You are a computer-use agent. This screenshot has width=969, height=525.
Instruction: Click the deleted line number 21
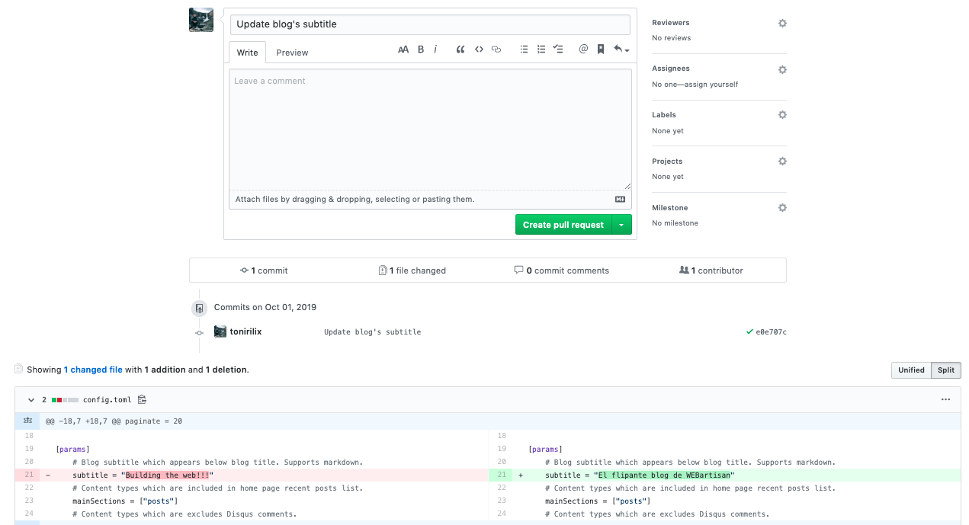[28, 475]
